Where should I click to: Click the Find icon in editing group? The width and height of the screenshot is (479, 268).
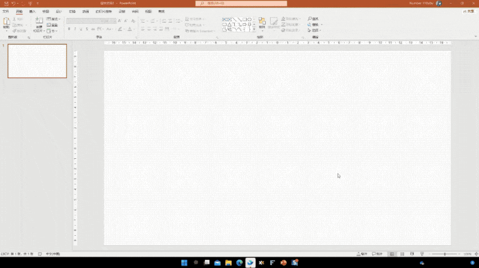coord(314,19)
